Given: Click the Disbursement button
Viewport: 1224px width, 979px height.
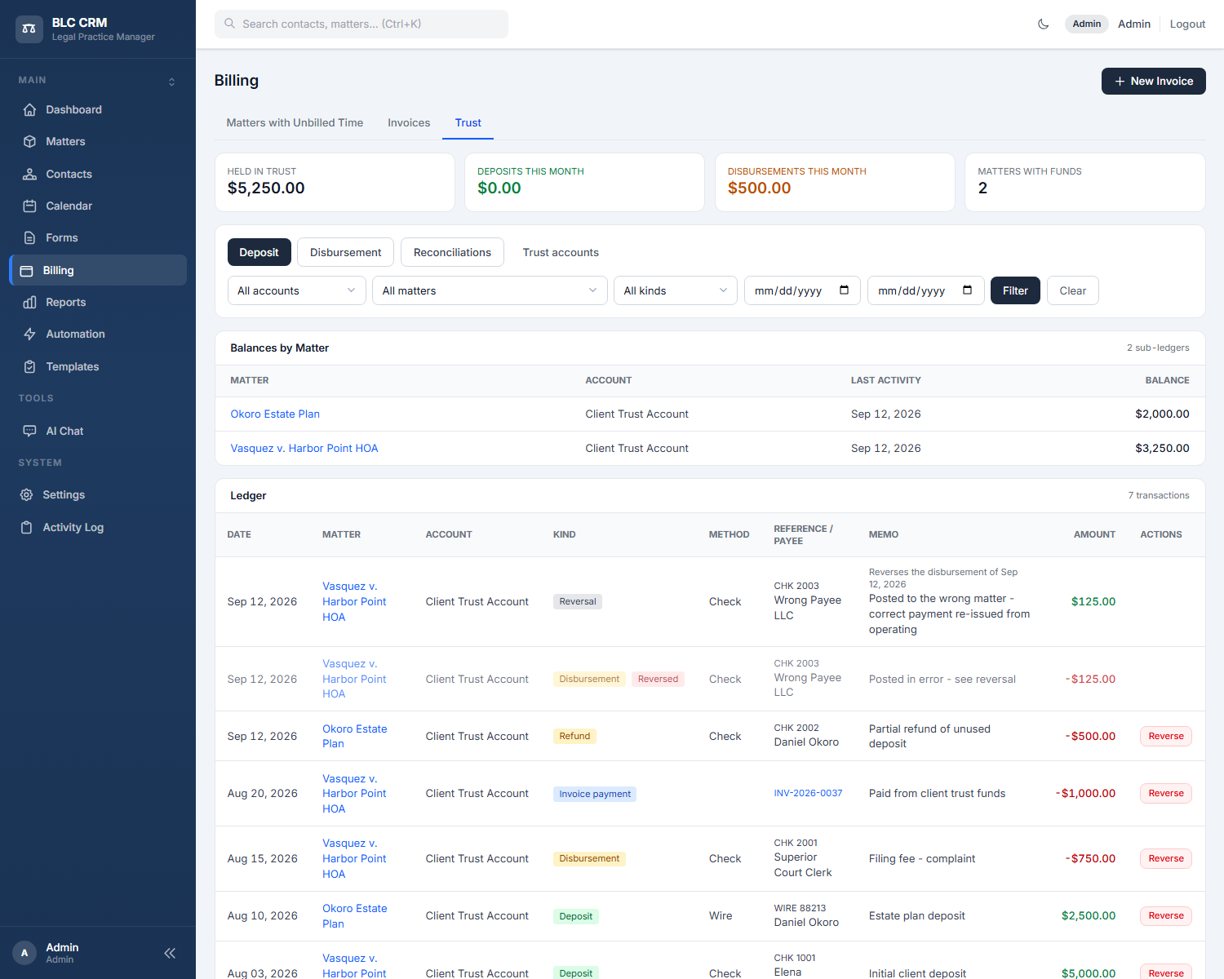Looking at the screenshot, I should click(x=345, y=252).
